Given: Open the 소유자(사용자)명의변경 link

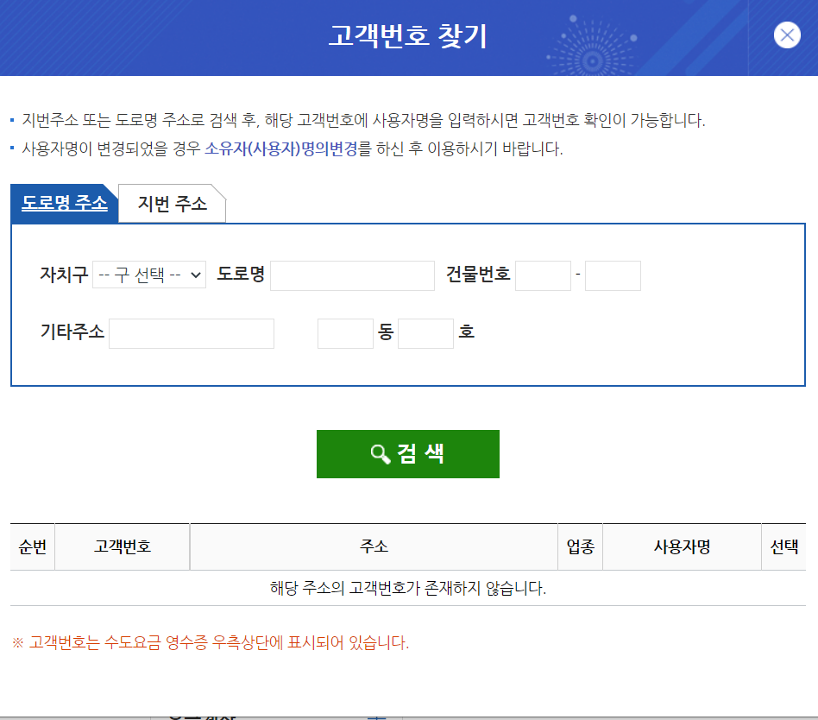Looking at the screenshot, I should tap(280, 148).
